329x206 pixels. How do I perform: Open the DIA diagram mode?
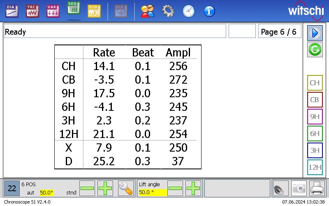pos(12,11)
